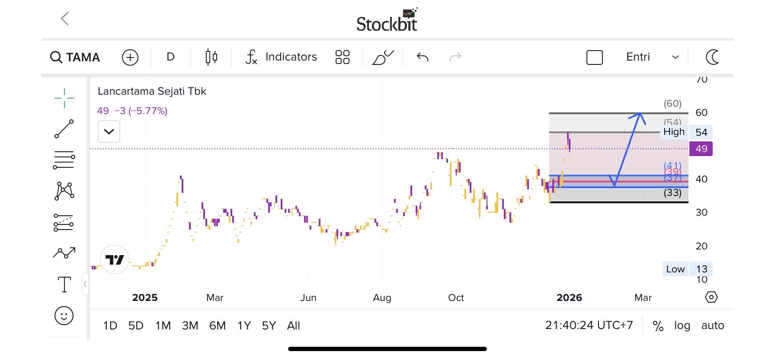Open the candlestick chart type selector
The height and width of the screenshot is (358, 775).
[x=211, y=57]
